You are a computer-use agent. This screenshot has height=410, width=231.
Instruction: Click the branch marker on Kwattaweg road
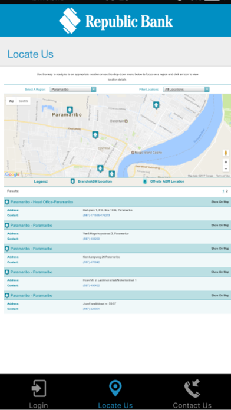[x=95, y=135]
